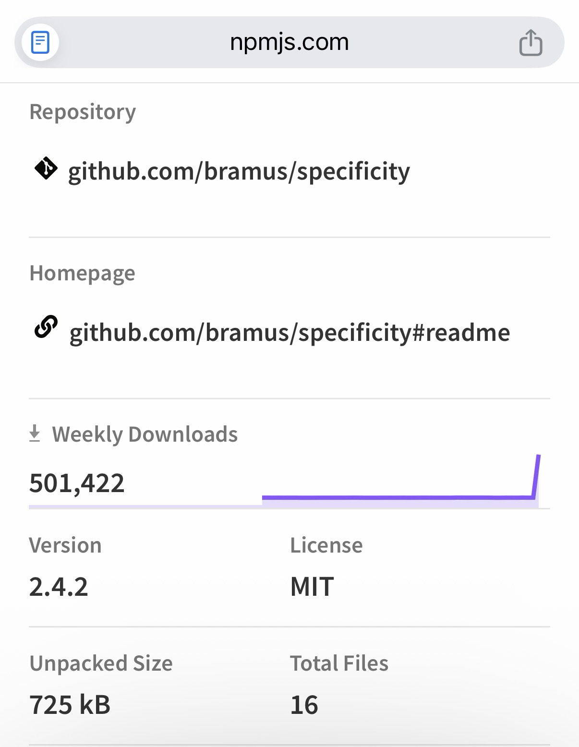
Task: Click the Repository section heading
Action: (x=83, y=112)
